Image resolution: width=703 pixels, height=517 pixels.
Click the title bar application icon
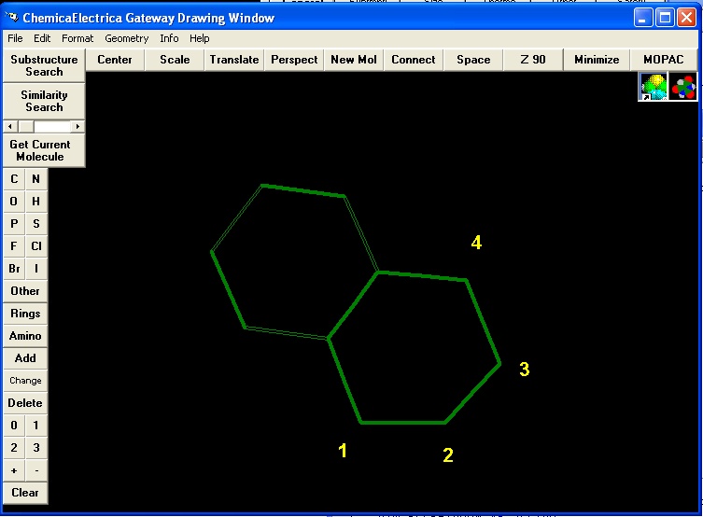click(11, 18)
